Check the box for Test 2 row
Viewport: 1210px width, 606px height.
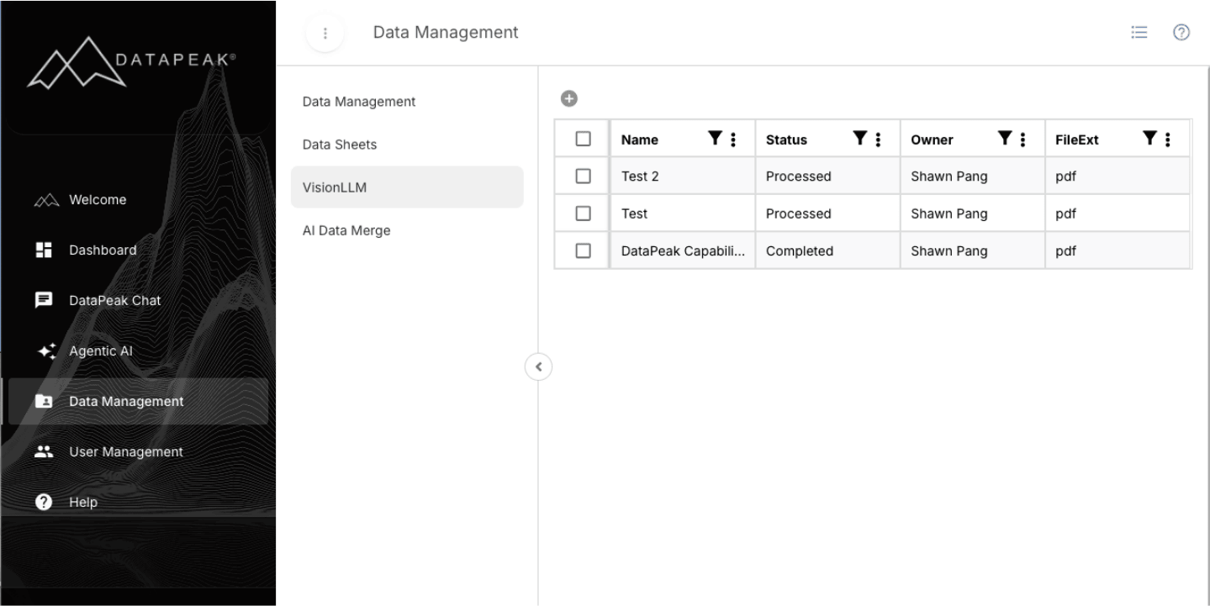[583, 176]
